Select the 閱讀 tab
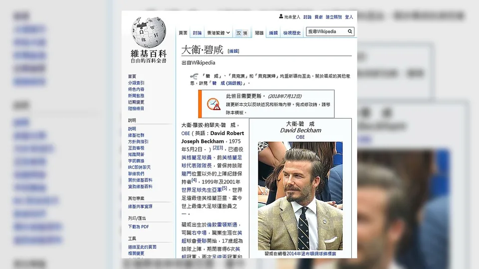This screenshot has width=479, height=269. [259, 33]
